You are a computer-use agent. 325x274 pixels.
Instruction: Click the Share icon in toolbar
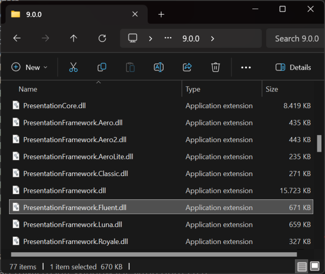(187, 67)
